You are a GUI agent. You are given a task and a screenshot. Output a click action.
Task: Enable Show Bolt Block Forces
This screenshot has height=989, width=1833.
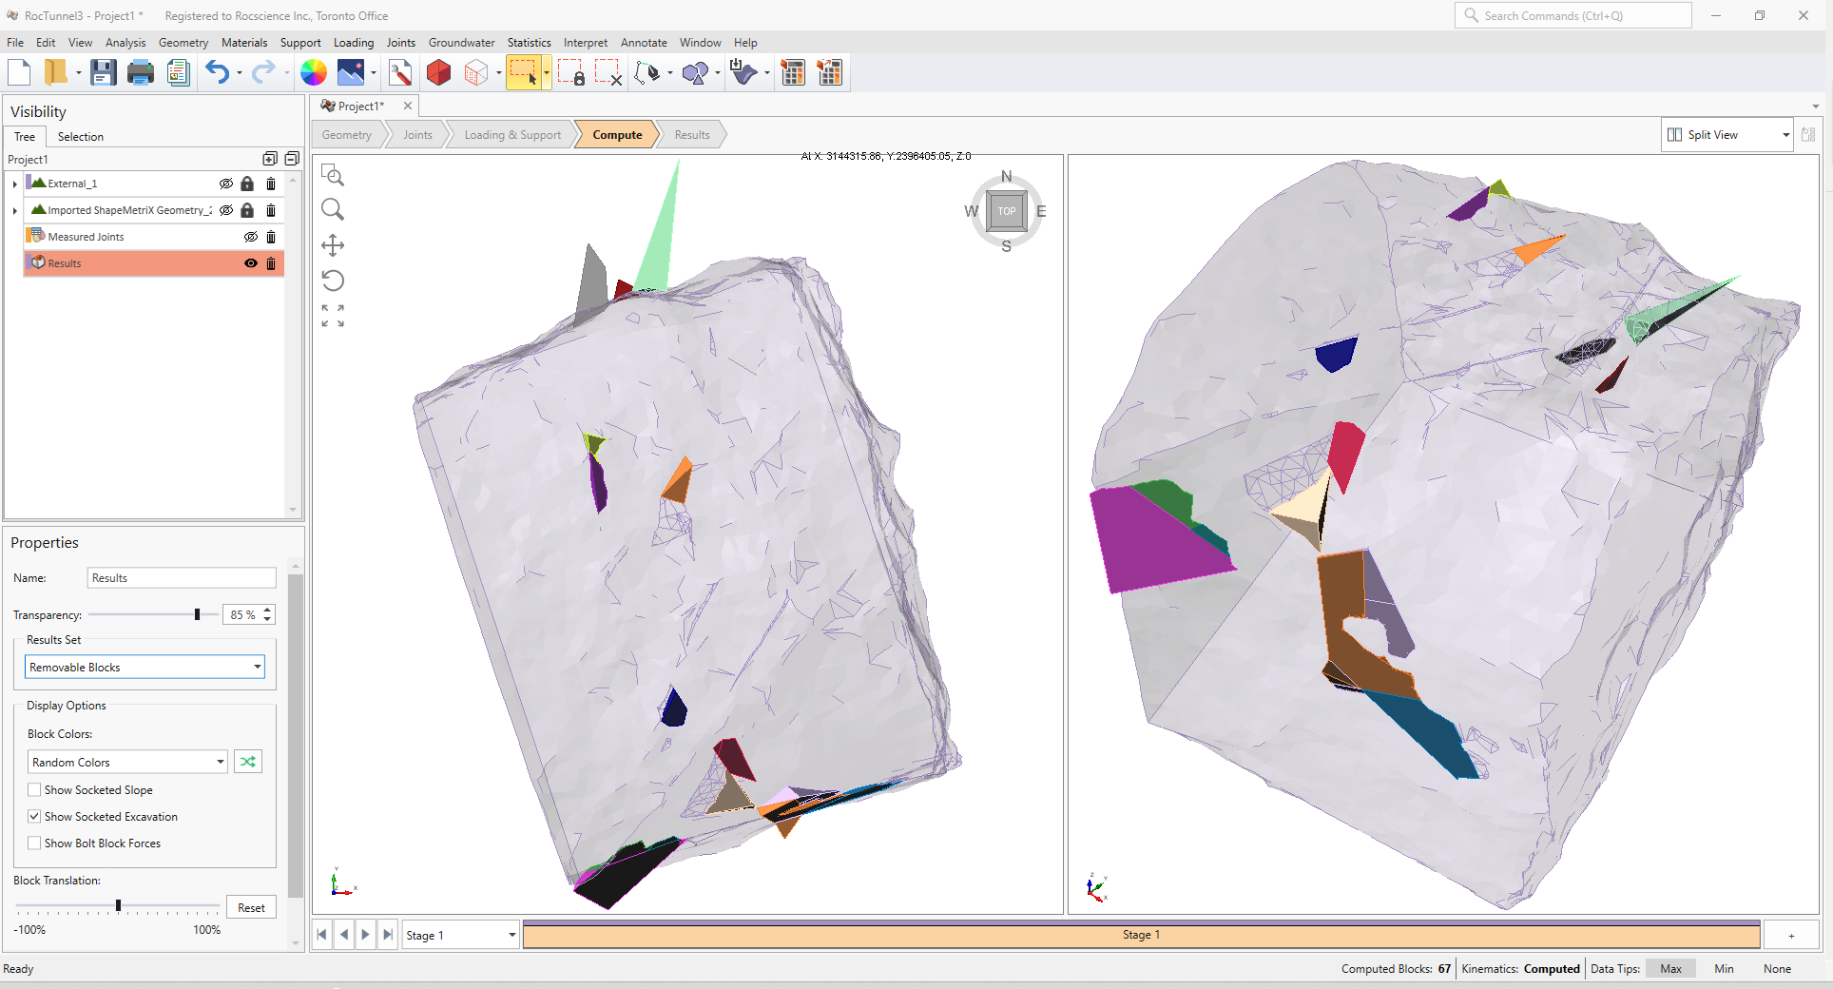(34, 844)
